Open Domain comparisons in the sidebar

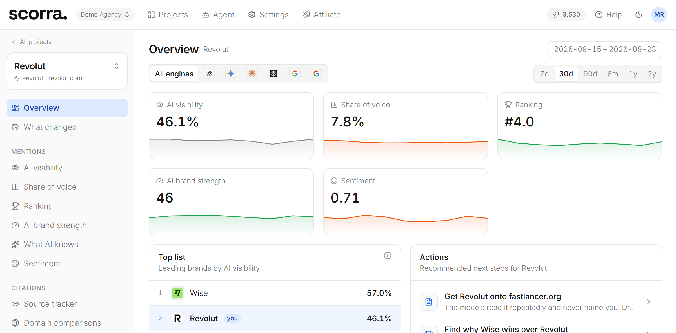(67, 323)
